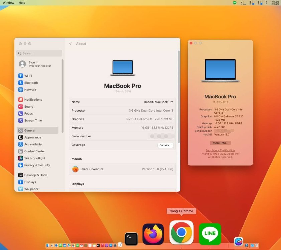Viewport: 281px width, 250px height.
Task: Click the settings sidebar scrollbar
Action: click(x=62, y=96)
